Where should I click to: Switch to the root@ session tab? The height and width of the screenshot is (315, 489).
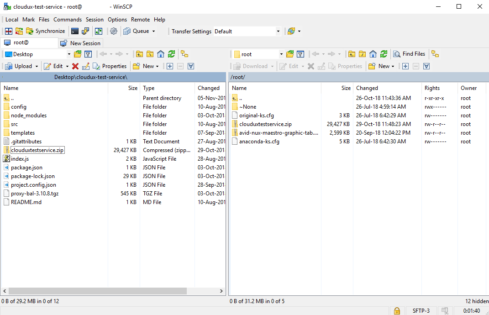click(29, 43)
